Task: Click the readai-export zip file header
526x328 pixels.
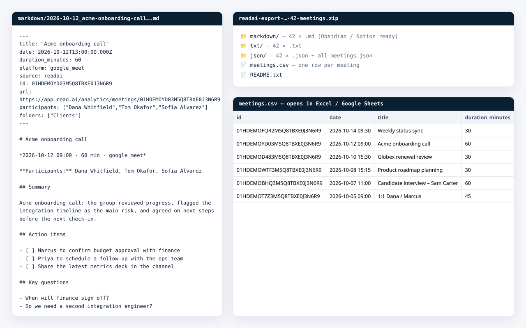Action: [374, 18]
